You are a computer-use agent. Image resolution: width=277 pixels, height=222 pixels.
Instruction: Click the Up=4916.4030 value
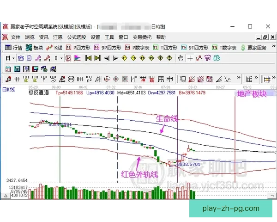100,92
